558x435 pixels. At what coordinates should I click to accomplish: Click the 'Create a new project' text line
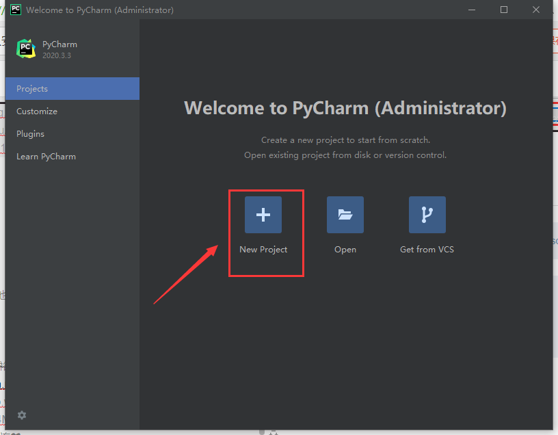tap(345, 140)
